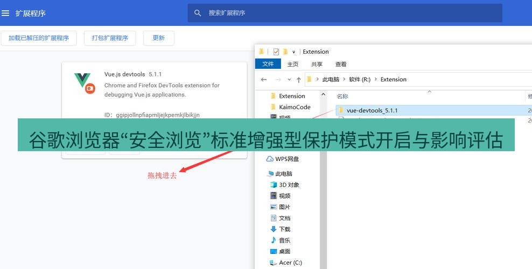Expand the chevron after 软件 (R:)
Image resolution: width=532 pixels, height=269 pixels.
click(376, 79)
